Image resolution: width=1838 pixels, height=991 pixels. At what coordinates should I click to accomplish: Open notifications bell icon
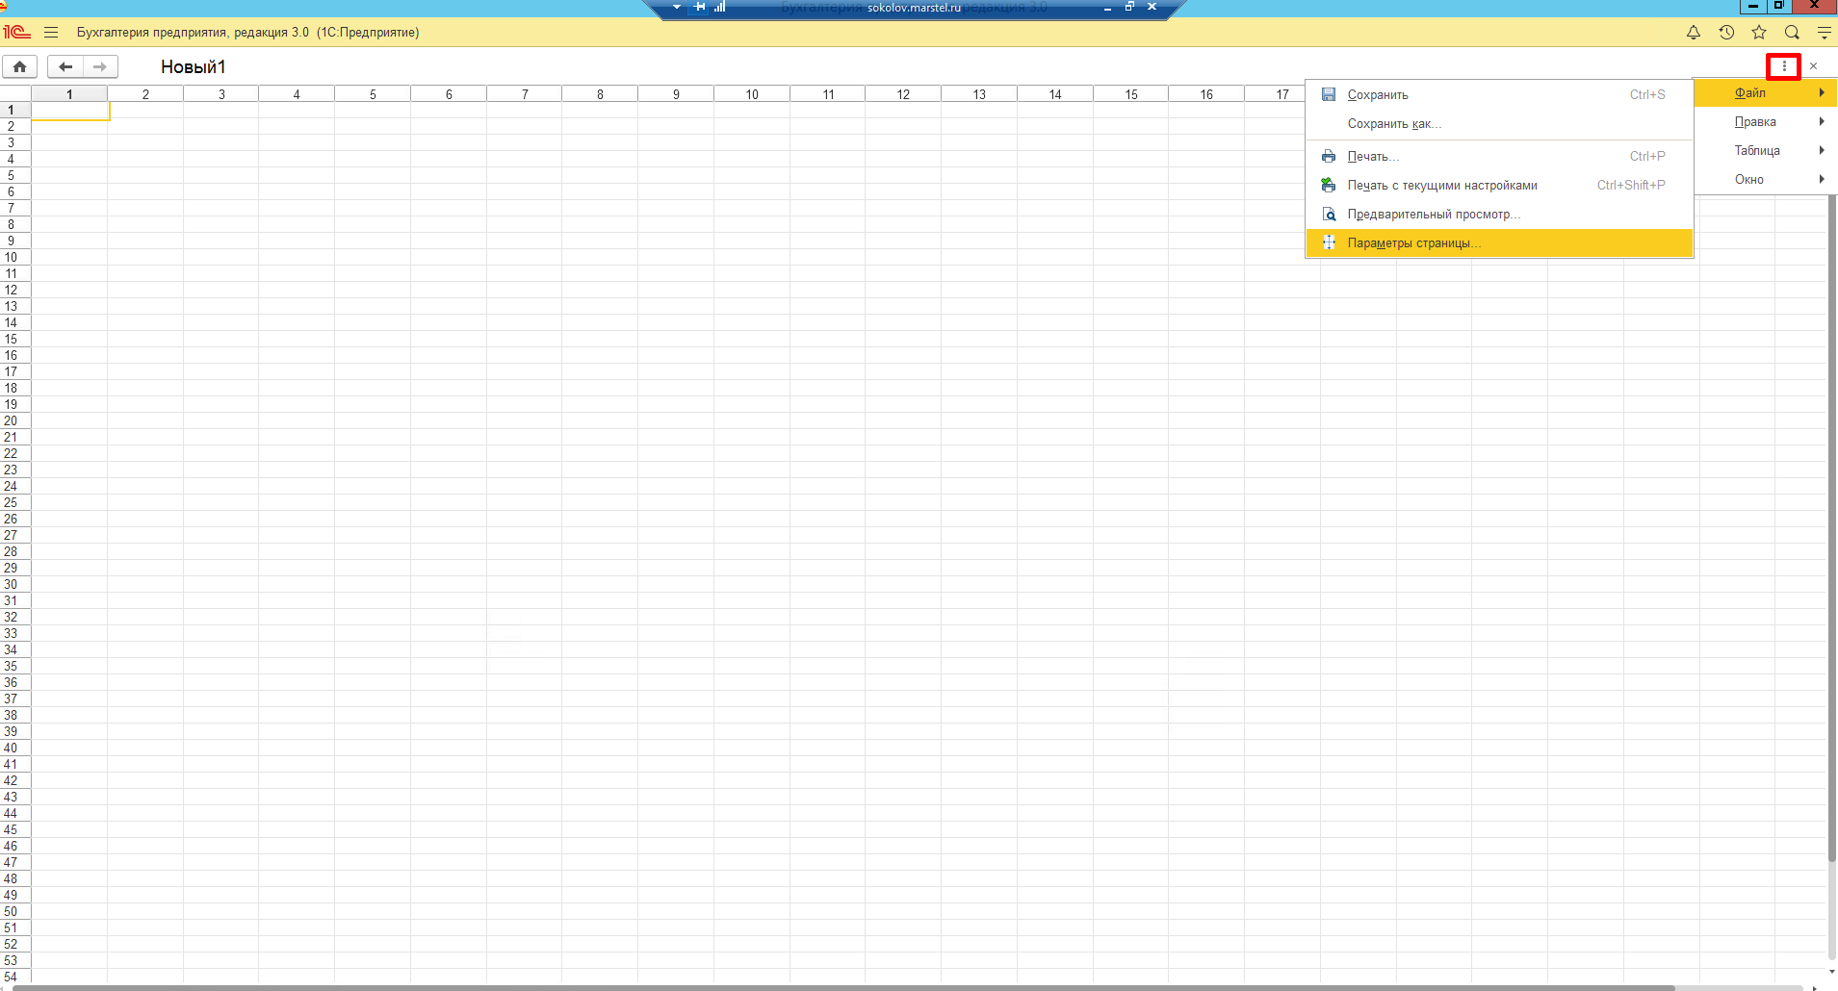(x=1694, y=33)
